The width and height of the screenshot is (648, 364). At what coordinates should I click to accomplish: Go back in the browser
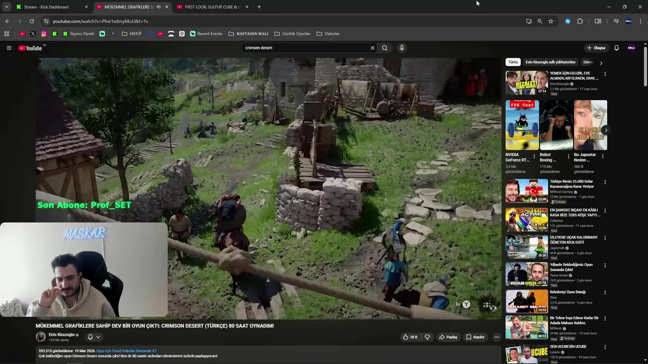tap(7, 21)
